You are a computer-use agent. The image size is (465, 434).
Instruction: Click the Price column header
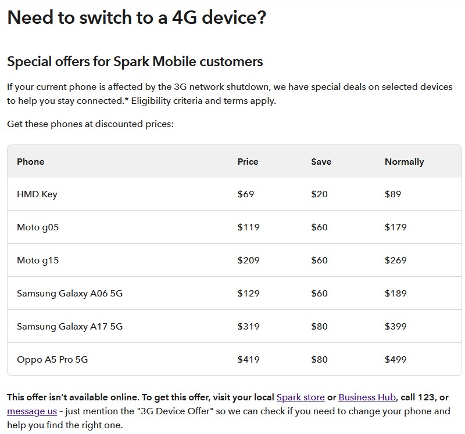(x=248, y=162)
